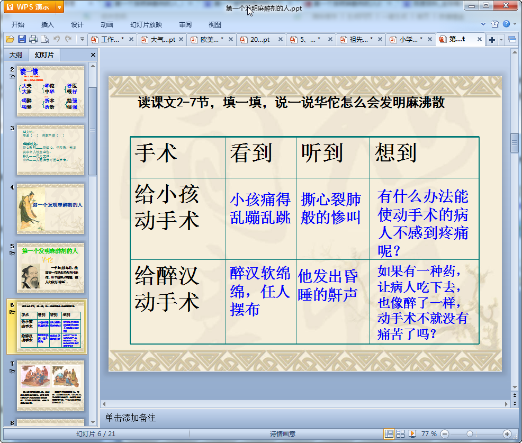Open the 审阅 menu tab
The width and height of the screenshot is (522, 443).
tap(185, 25)
